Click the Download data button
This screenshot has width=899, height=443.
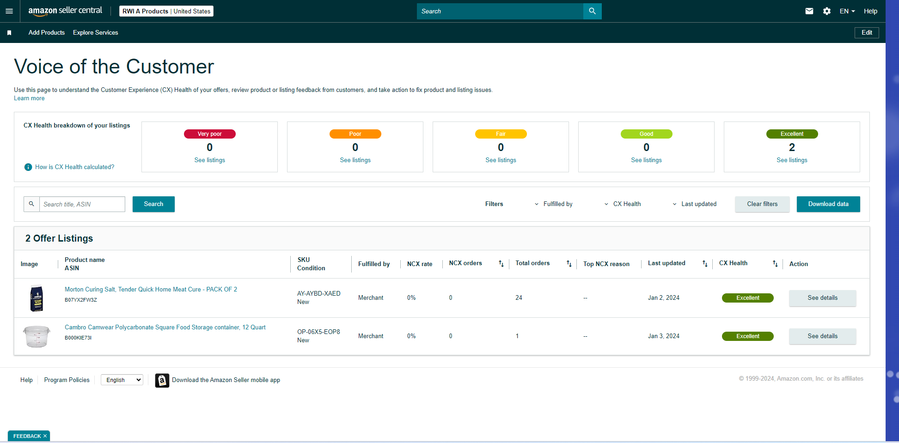(x=828, y=204)
